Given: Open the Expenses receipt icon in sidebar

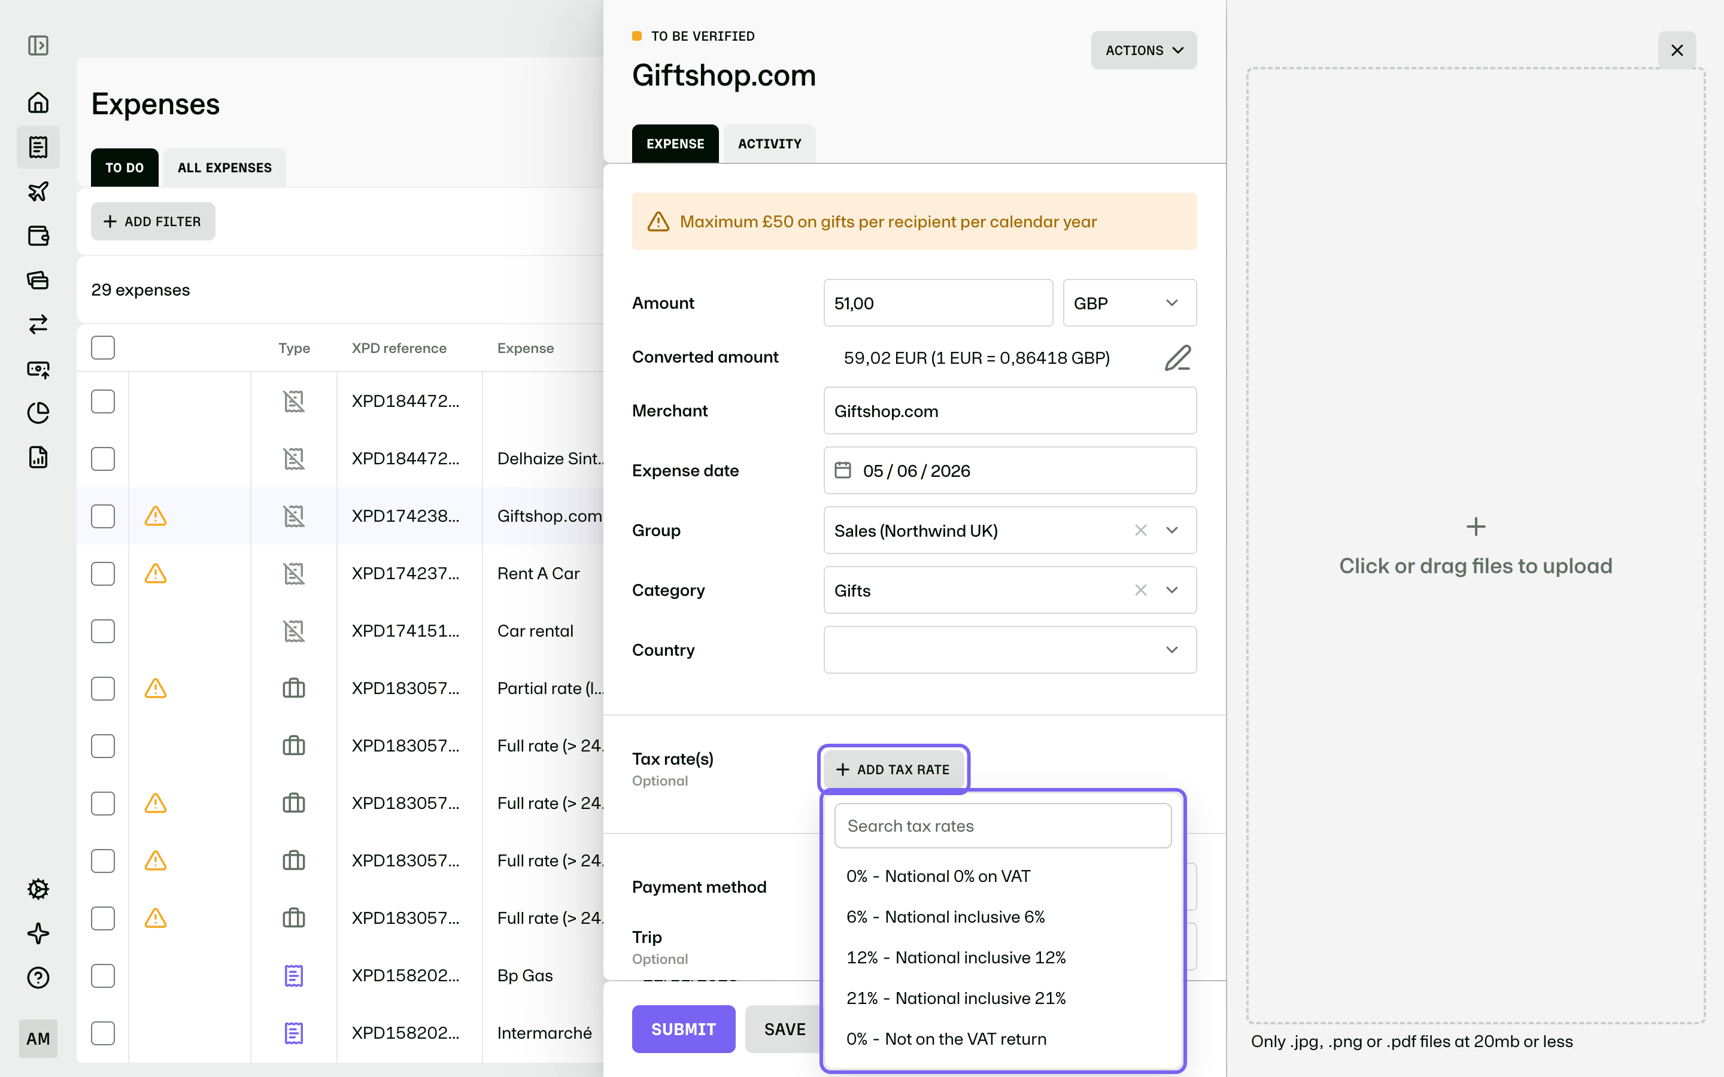Looking at the screenshot, I should pos(38,147).
